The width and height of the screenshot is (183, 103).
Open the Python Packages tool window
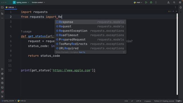2,78
